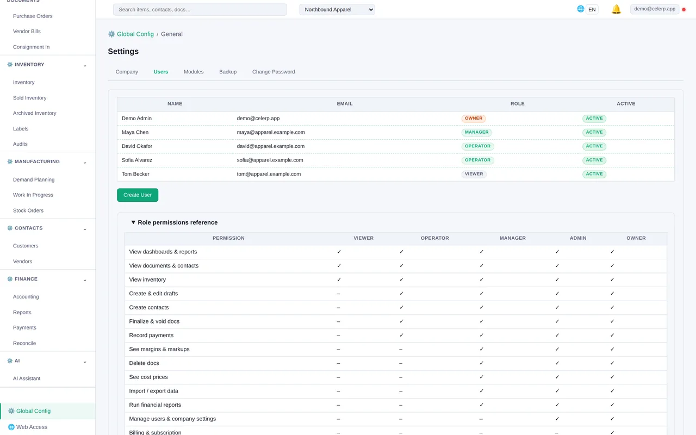The height and width of the screenshot is (435, 696).
Task: Open the Modules tab
Action: 194,72
